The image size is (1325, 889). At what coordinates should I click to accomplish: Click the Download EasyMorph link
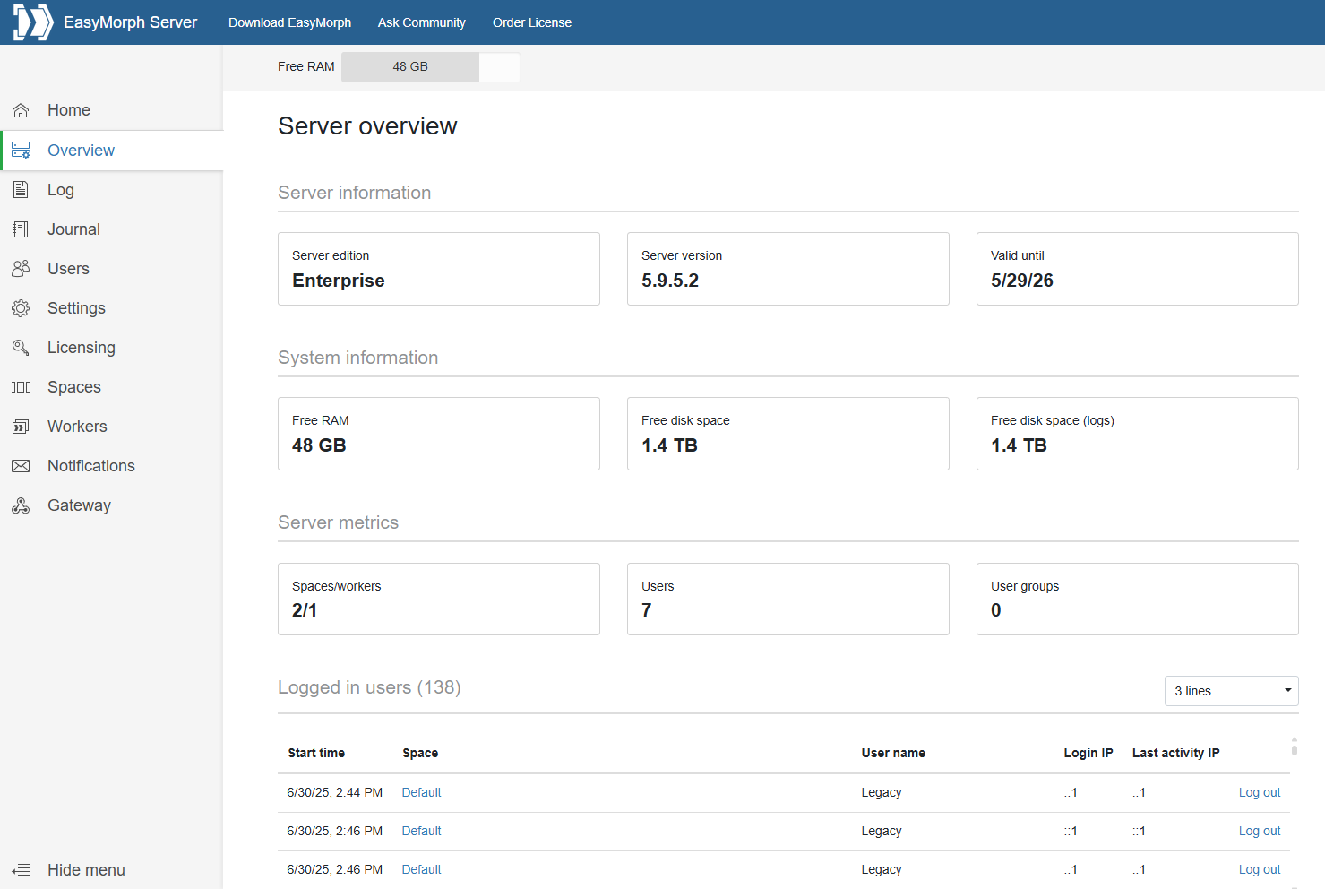click(289, 22)
